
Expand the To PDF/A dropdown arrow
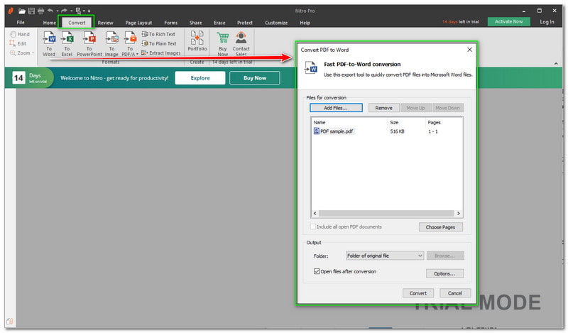click(x=137, y=55)
